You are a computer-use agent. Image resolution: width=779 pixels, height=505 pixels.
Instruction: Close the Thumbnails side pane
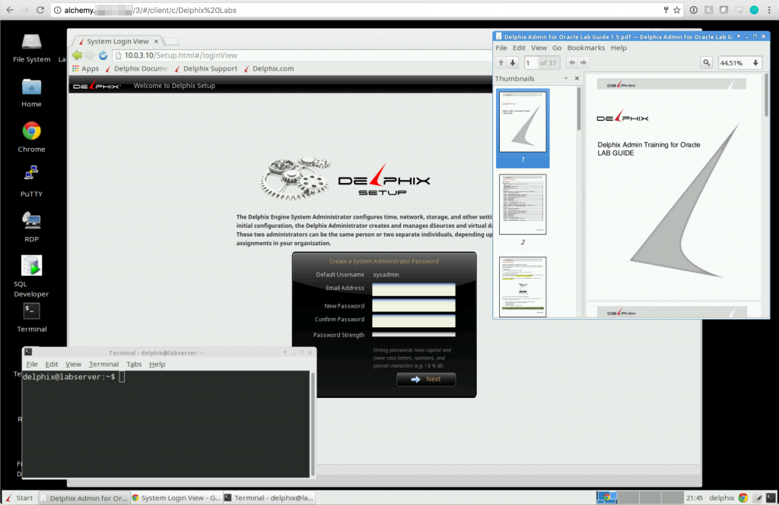pyautogui.click(x=577, y=78)
